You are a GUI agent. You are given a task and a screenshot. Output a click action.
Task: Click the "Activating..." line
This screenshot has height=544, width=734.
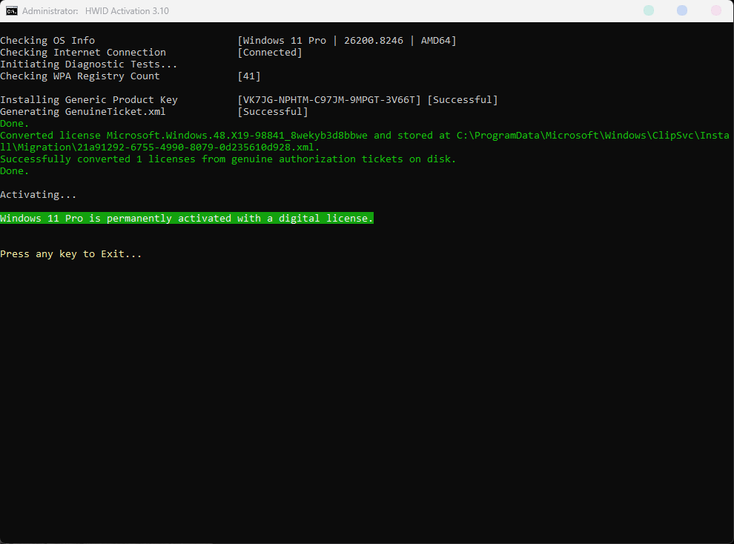(39, 195)
